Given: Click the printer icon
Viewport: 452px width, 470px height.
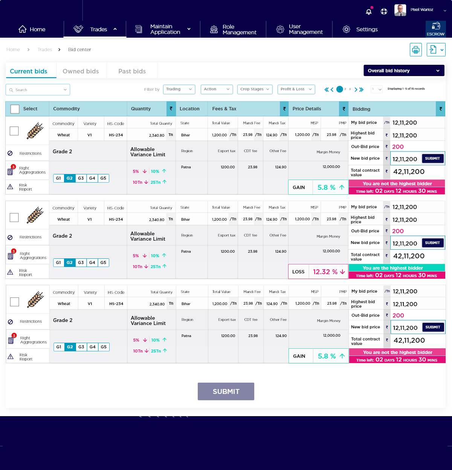Looking at the screenshot, I should tap(415, 50).
